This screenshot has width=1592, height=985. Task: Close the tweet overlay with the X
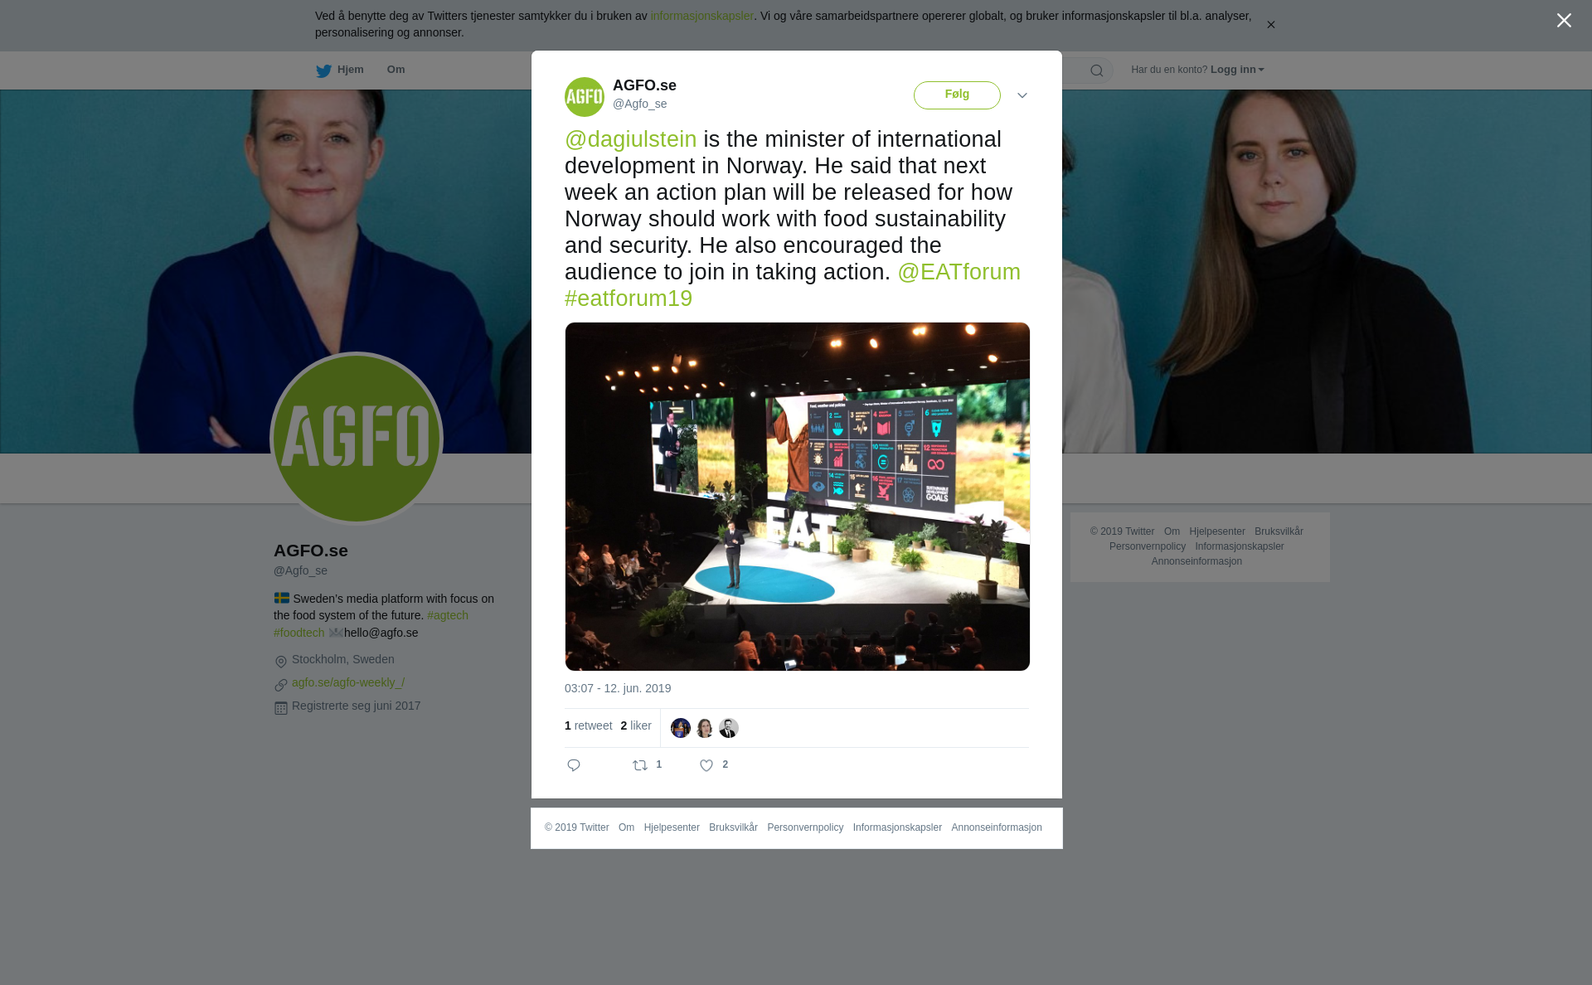1564,21
